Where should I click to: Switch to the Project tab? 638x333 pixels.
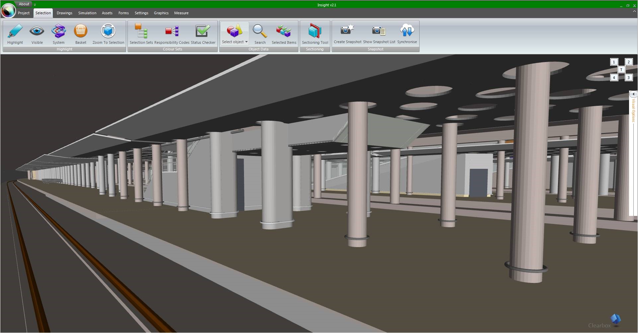[24, 13]
